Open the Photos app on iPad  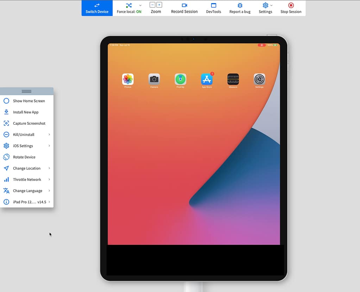(128, 79)
